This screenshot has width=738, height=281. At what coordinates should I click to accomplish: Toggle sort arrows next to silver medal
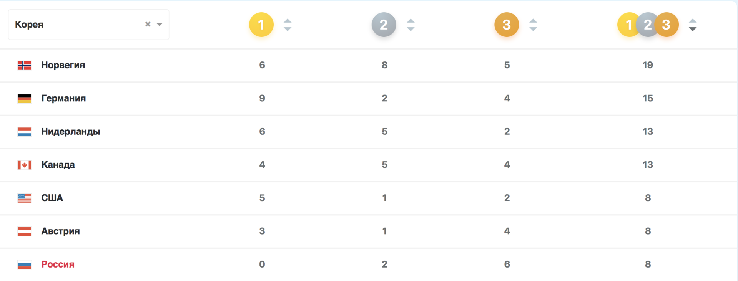(x=411, y=25)
